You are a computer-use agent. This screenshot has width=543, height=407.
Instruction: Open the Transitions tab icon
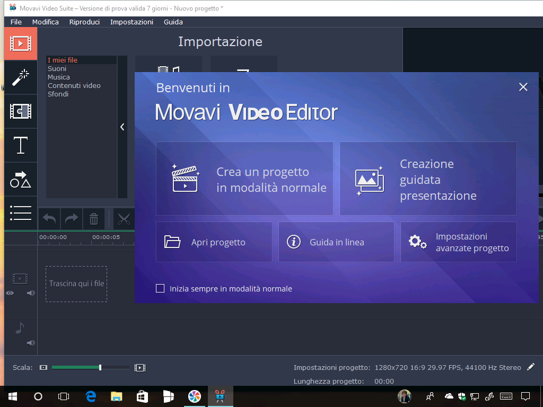[21, 111]
